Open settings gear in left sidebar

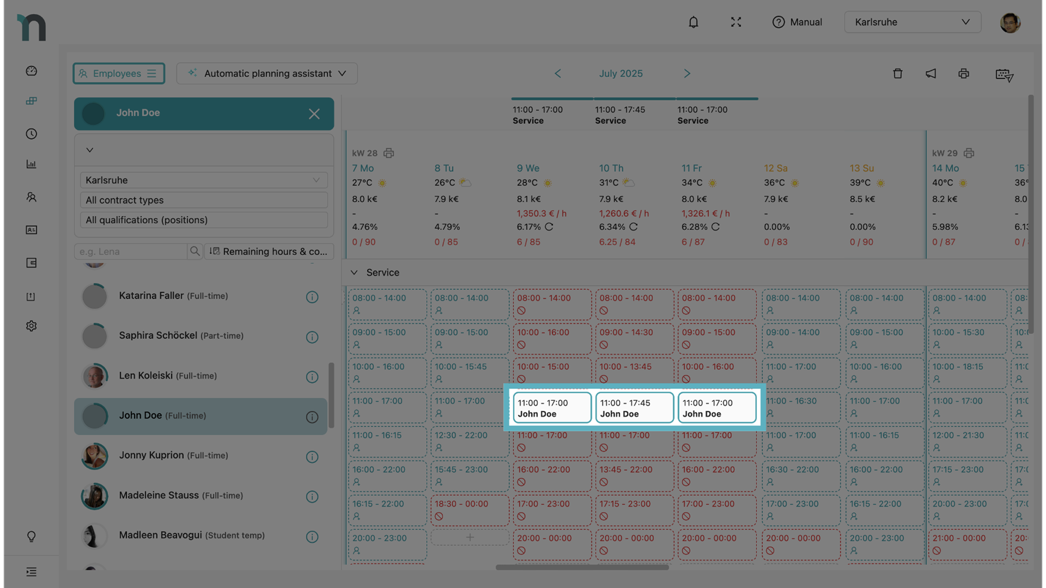click(x=32, y=326)
